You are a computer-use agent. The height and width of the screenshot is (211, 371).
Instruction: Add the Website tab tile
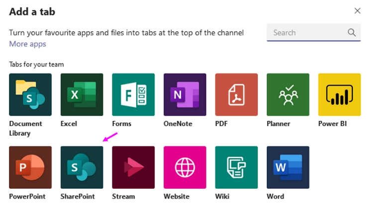click(185, 167)
